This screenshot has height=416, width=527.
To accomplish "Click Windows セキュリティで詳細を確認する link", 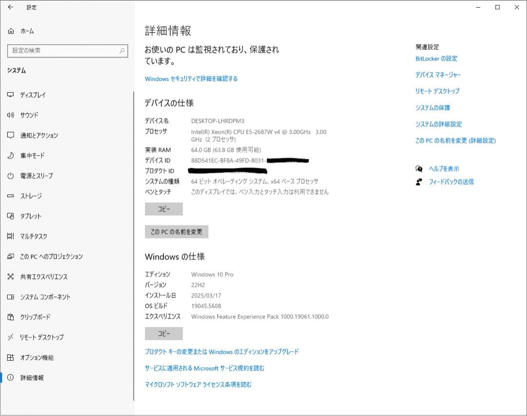I will [x=191, y=78].
